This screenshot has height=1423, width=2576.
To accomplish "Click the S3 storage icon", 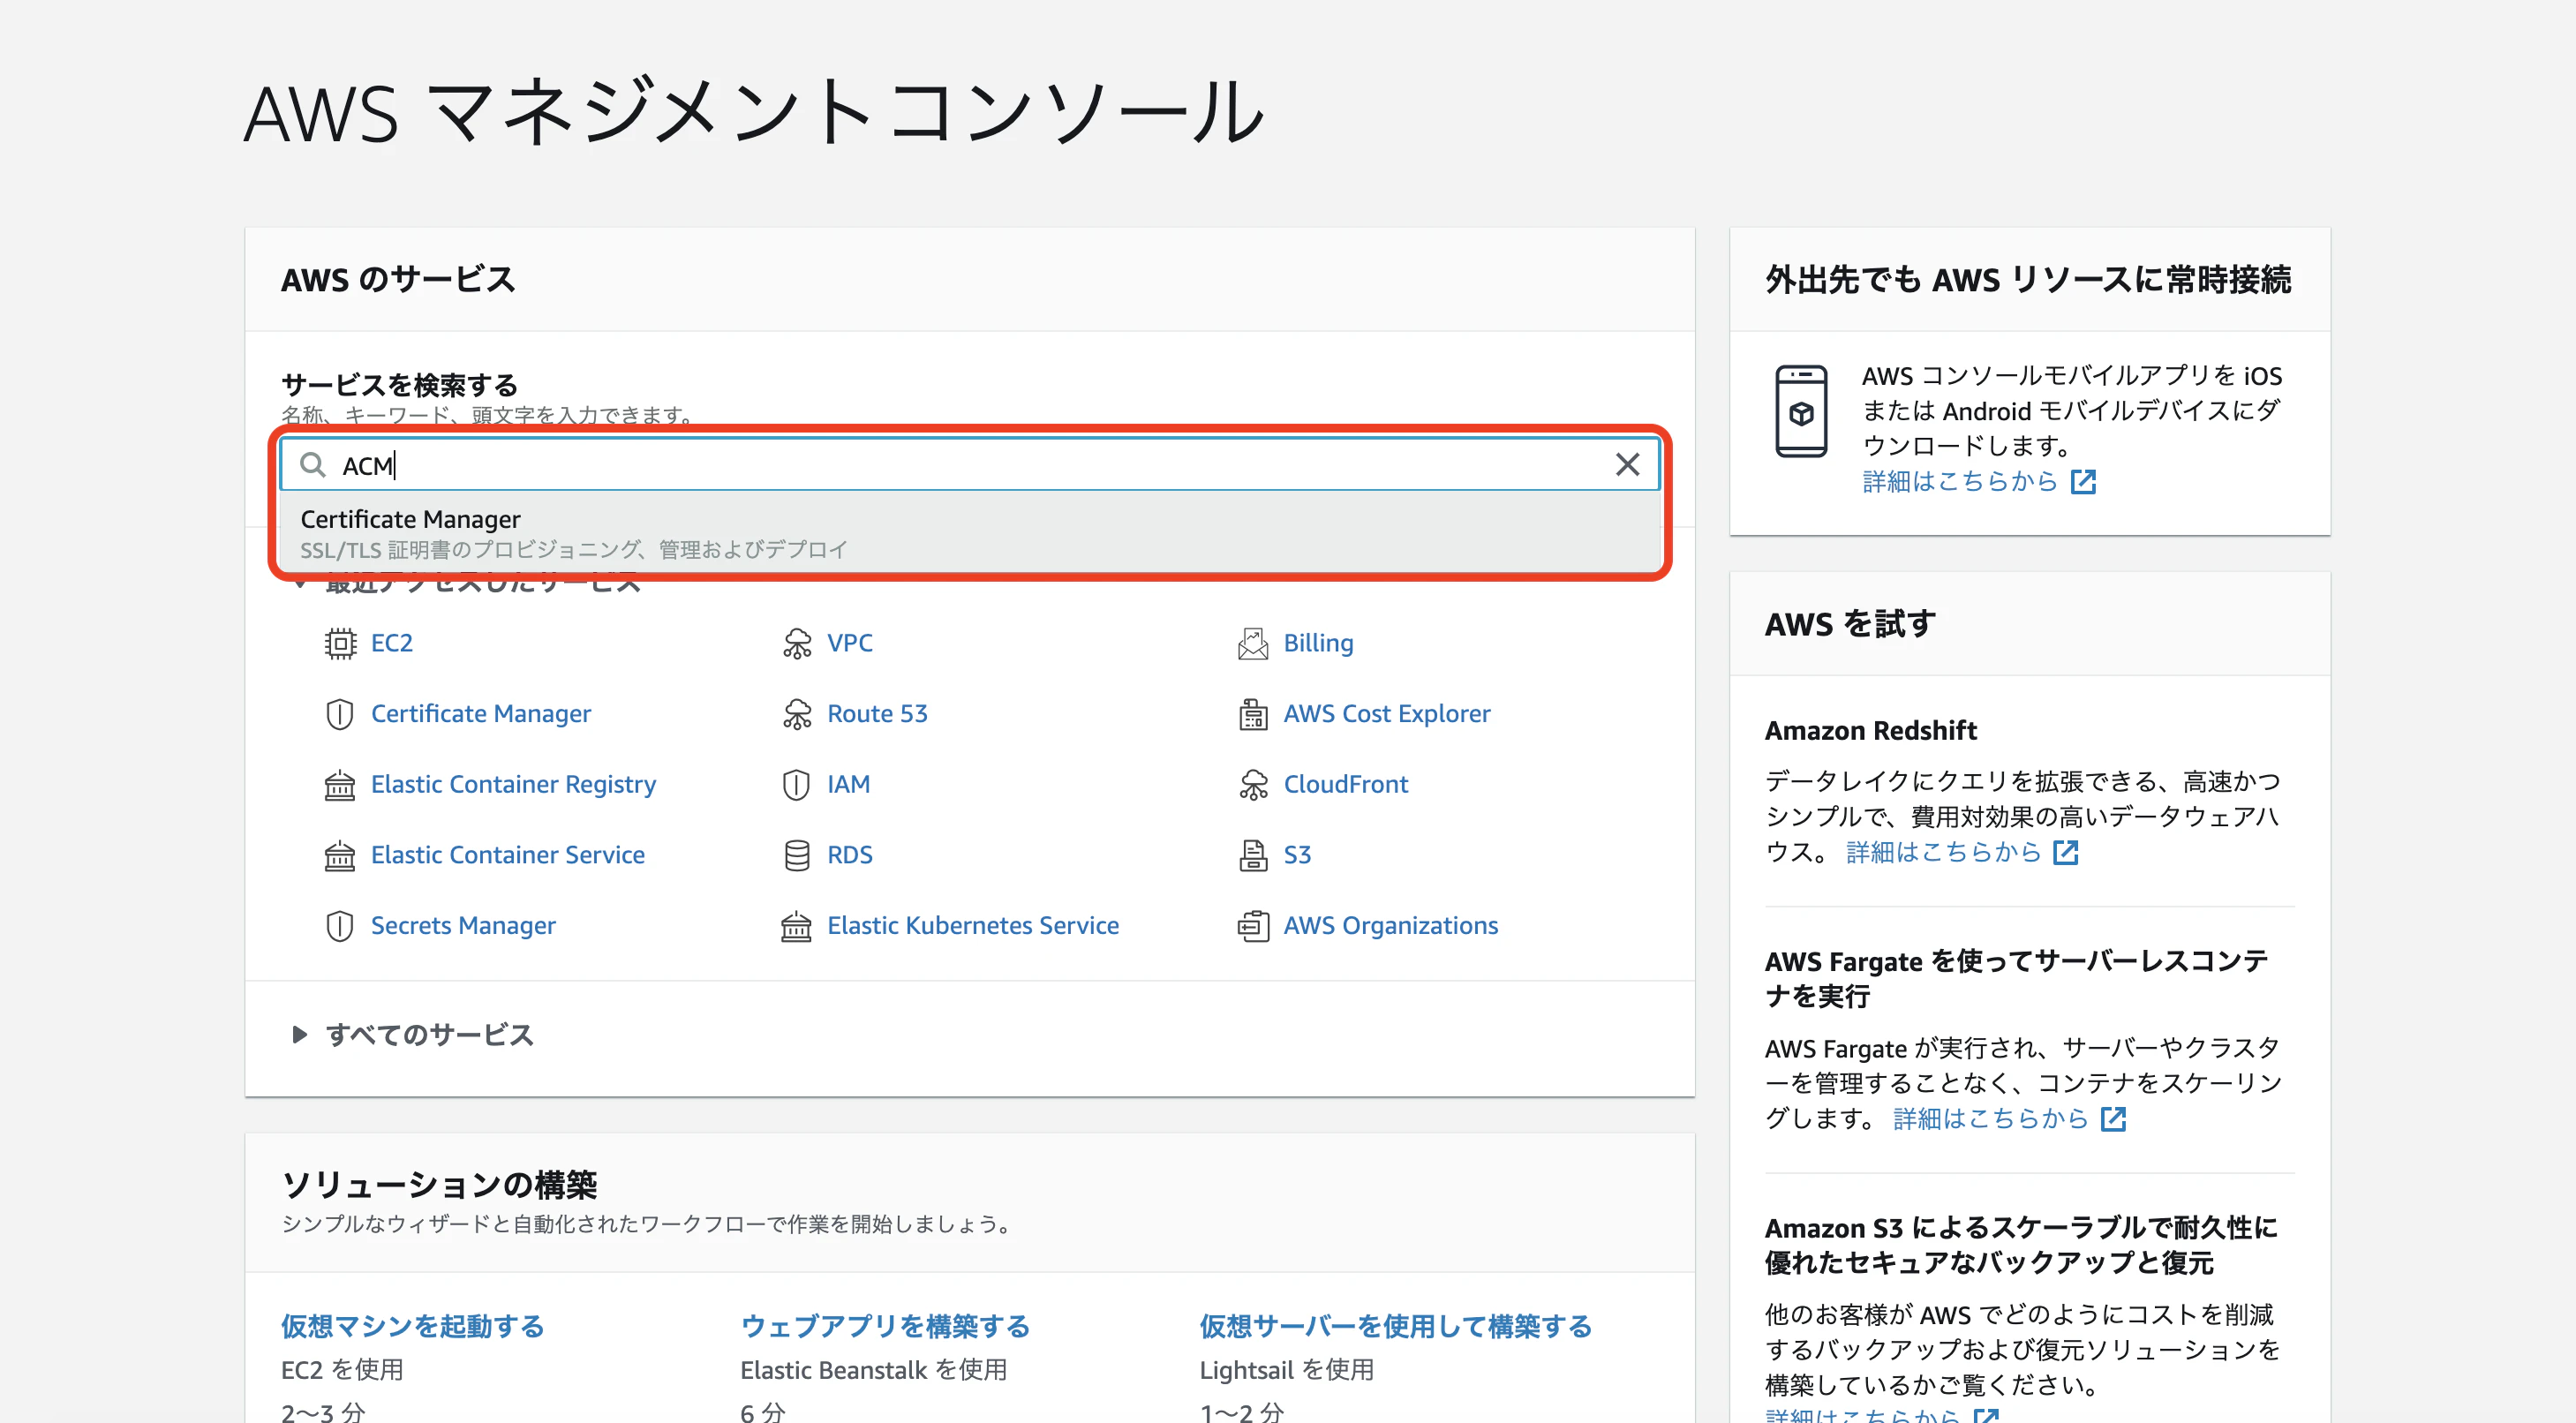I will [x=1252, y=855].
